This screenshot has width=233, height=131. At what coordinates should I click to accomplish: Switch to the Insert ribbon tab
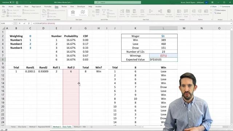tap(19, 7)
